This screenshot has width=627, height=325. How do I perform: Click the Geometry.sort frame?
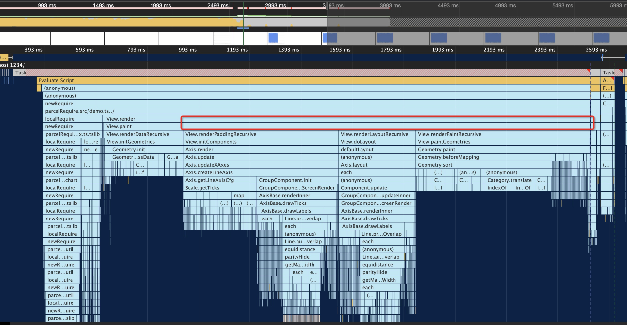(x=484, y=165)
